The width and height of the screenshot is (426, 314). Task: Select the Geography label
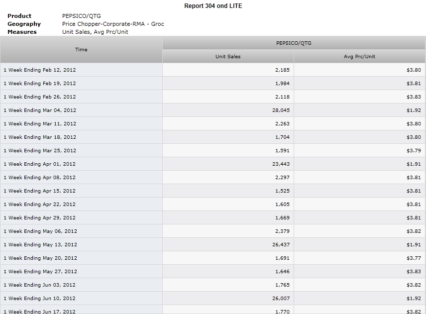(24, 24)
